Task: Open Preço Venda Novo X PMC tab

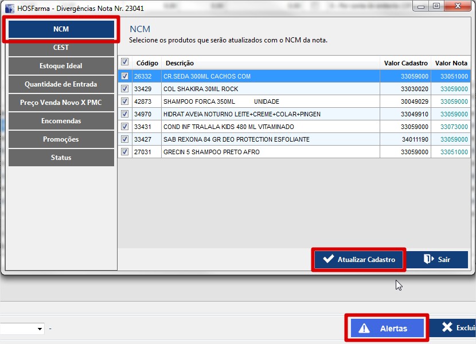Action: (61, 103)
